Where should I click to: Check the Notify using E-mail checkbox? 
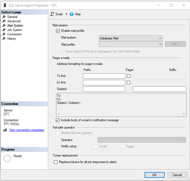pyautogui.click(x=96, y=147)
